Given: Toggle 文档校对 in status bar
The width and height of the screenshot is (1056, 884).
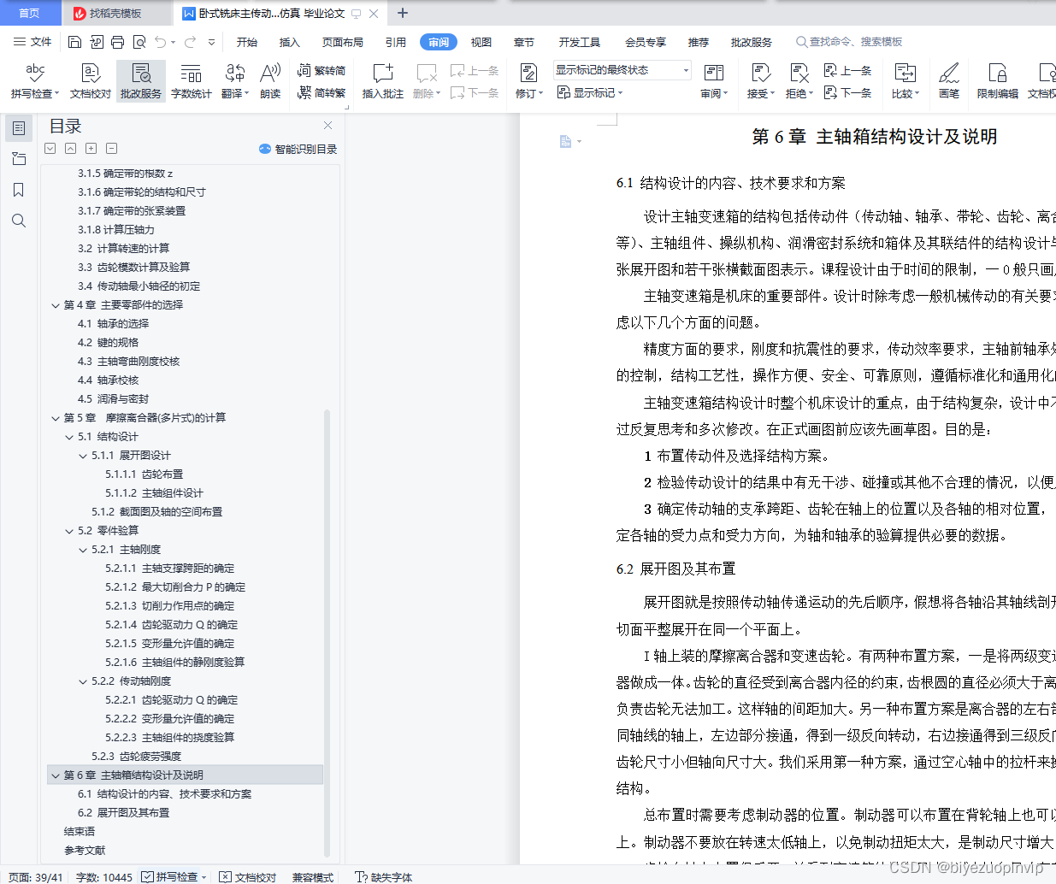Looking at the screenshot, I should pos(248,877).
